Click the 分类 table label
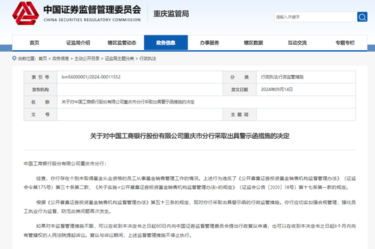375x249 pixels. pos(239,77)
